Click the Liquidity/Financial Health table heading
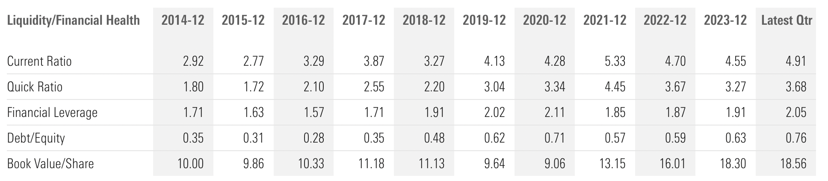This screenshot has width=828, height=181. coord(74,20)
